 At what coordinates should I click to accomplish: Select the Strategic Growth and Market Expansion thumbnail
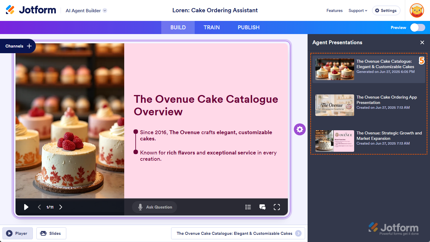[335, 141]
